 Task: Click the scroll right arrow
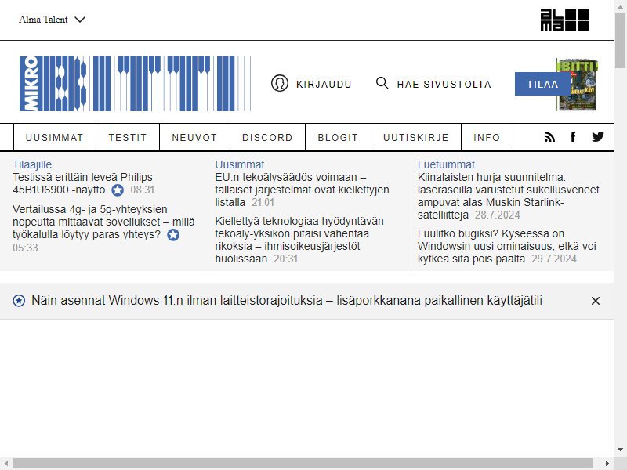(607, 464)
